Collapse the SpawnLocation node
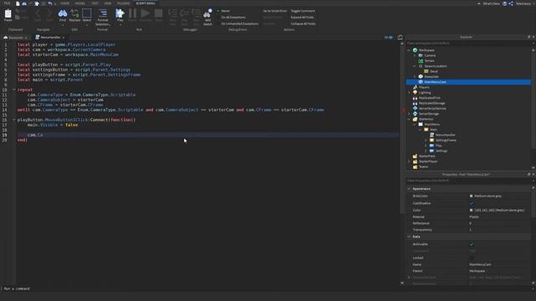 click(x=415, y=66)
